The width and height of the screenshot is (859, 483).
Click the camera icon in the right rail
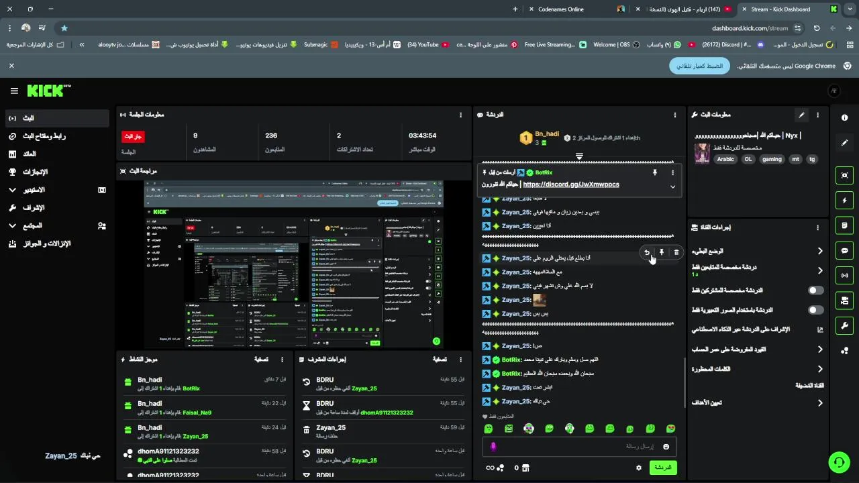pyautogui.click(x=844, y=300)
